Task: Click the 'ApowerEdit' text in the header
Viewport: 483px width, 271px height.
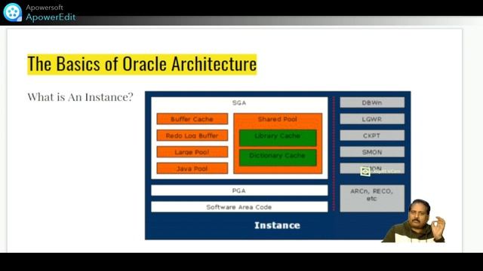Action: [51, 17]
